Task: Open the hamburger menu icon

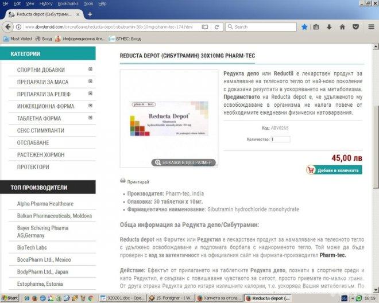Action: click(372, 27)
